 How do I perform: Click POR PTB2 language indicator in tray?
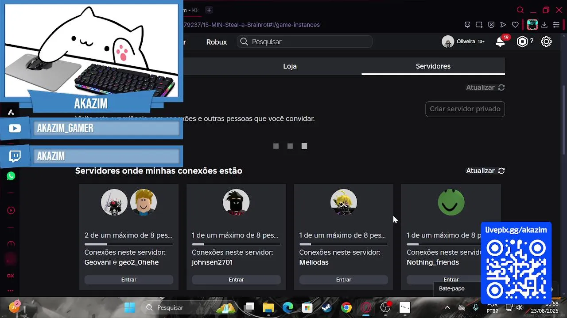pyautogui.click(x=493, y=308)
